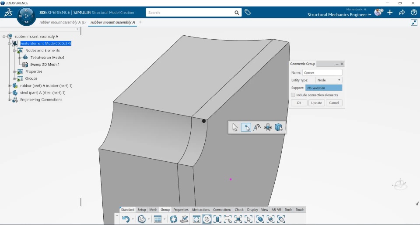Click the Name field containing Corner
The image size is (420, 225).
322,73
